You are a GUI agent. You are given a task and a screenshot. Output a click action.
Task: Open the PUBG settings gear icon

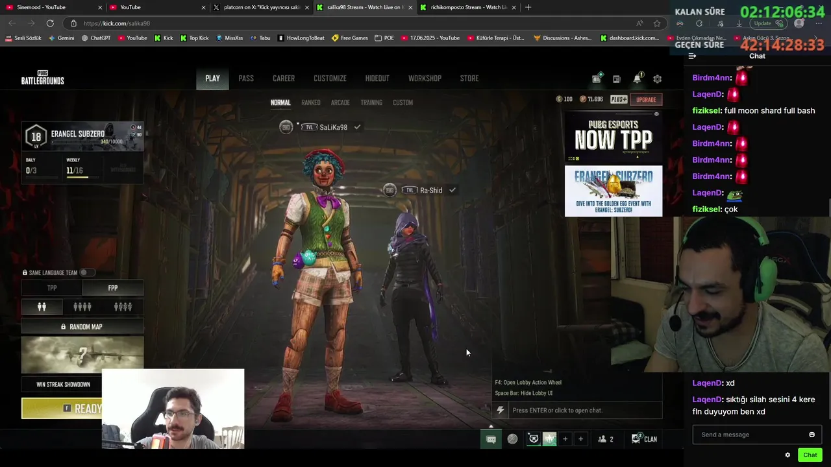[x=657, y=79]
